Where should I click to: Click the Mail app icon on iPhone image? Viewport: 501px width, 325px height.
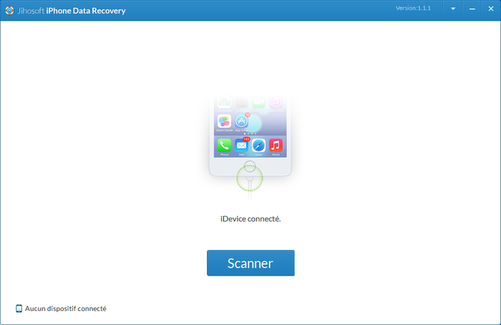[x=241, y=146]
